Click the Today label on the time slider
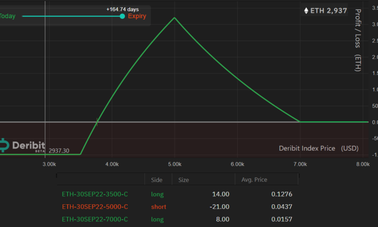378x227 pixels. tap(7, 16)
